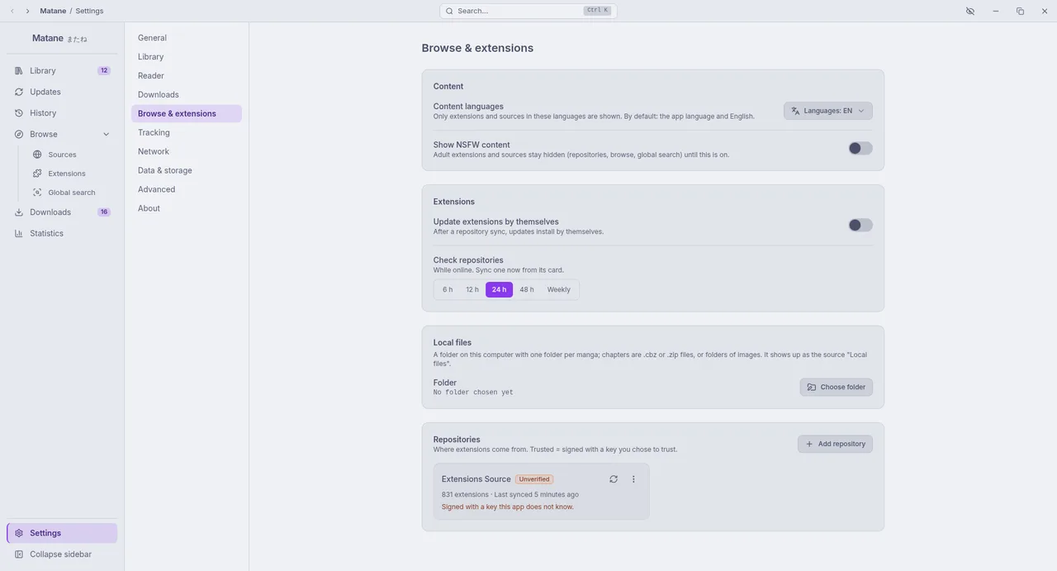Image resolution: width=1057 pixels, height=571 pixels.
Task: Click the back navigation arrow
Action: pyautogui.click(x=12, y=11)
